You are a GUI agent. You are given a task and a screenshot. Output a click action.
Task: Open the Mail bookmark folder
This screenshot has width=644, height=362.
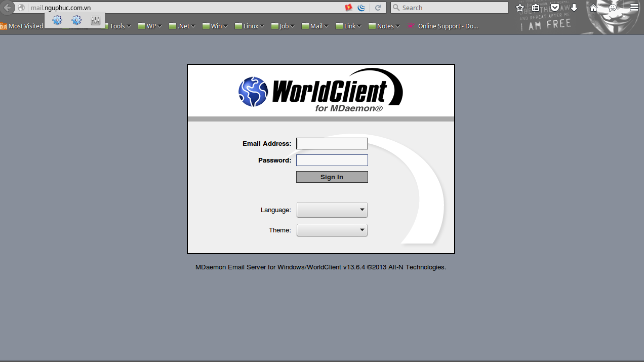[315, 26]
